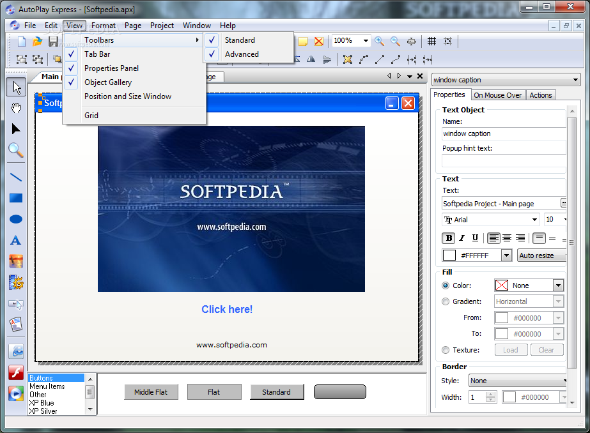Uncheck the Advanced toolbar option
Viewport: 590px width, 433px height.
(x=249, y=54)
